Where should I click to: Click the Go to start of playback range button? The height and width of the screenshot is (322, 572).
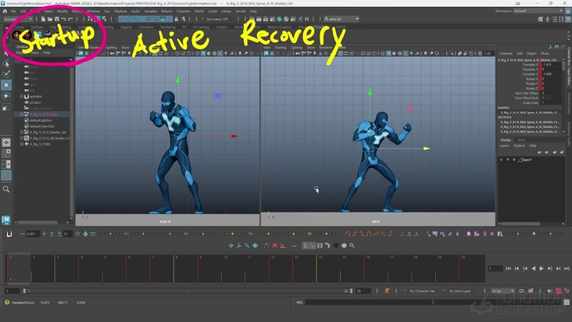click(x=508, y=268)
